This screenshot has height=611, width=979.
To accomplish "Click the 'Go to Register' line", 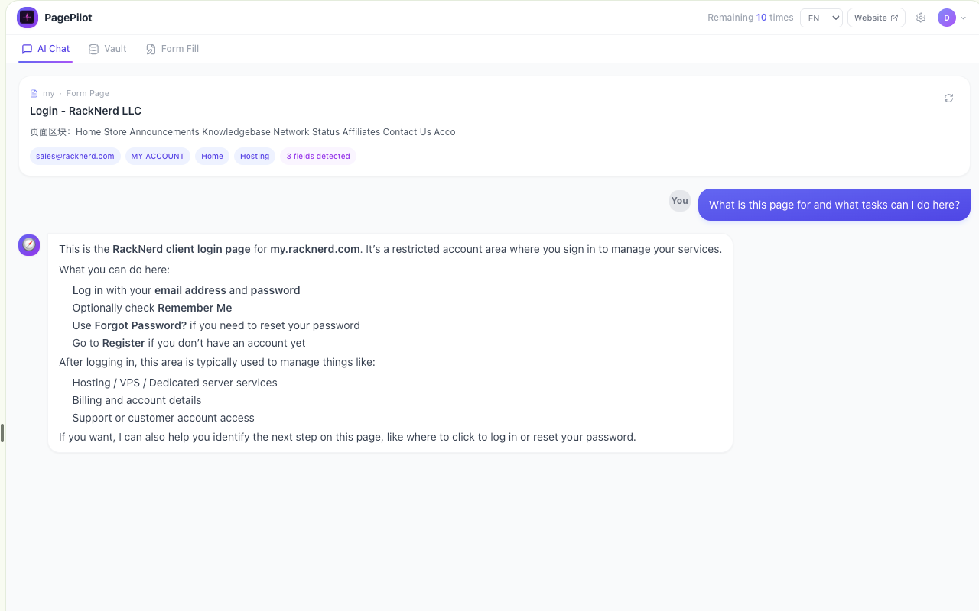I will [x=189, y=343].
